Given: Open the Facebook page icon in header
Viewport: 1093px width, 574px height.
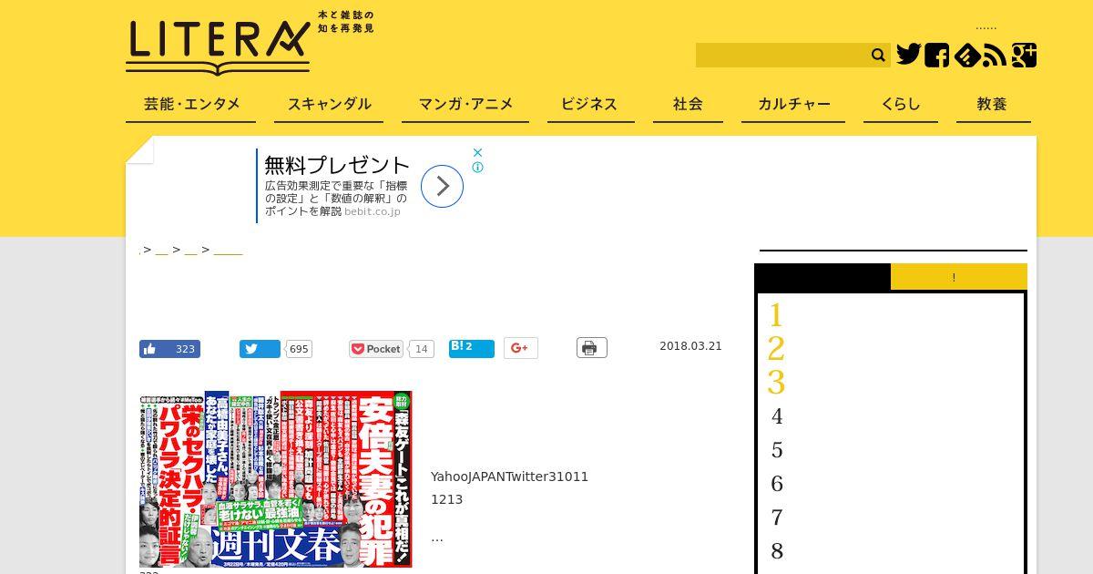Looking at the screenshot, I should click(x=936, y=56).
